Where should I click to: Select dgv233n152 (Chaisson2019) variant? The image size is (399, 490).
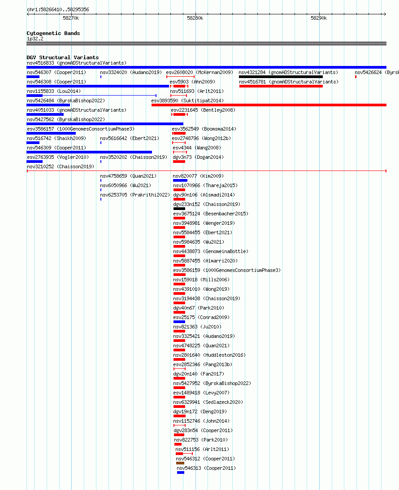click(207, 203)
